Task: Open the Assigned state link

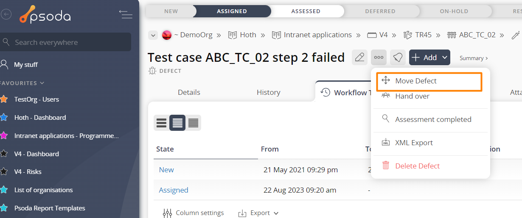Action: 174,190
